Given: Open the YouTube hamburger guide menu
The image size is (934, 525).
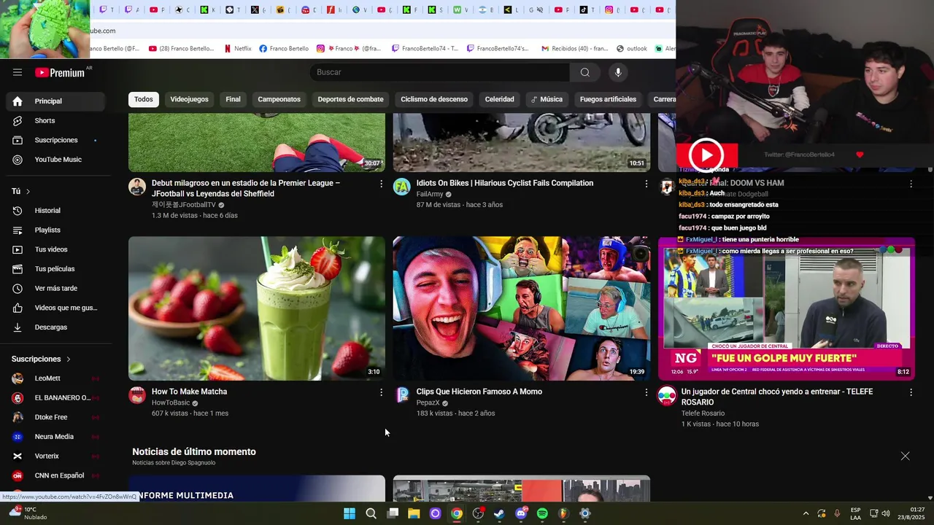Looking at the screenshot, I should click(18, 72).
